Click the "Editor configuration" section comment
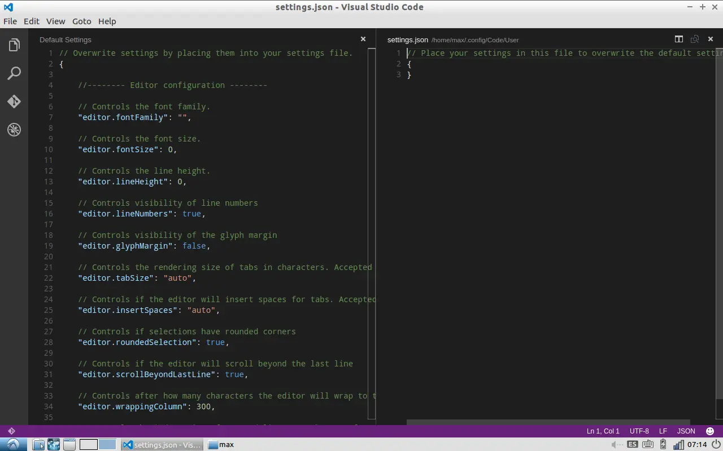Image resolution: width=723 pixels, height=451 pixels. (173, 85)
